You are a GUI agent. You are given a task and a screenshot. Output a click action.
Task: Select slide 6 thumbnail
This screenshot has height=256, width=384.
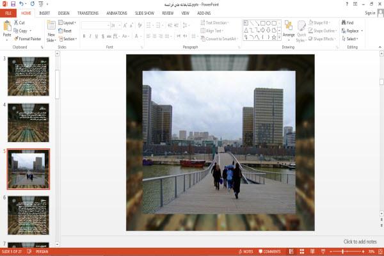coord(28,215)
